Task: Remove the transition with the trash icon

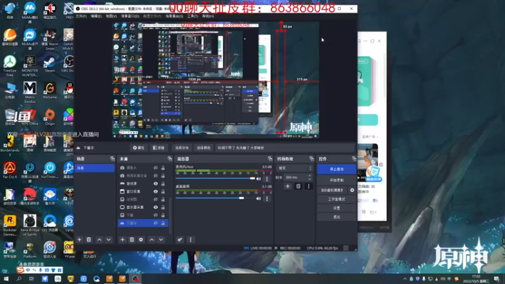Action: pos(298,186)
